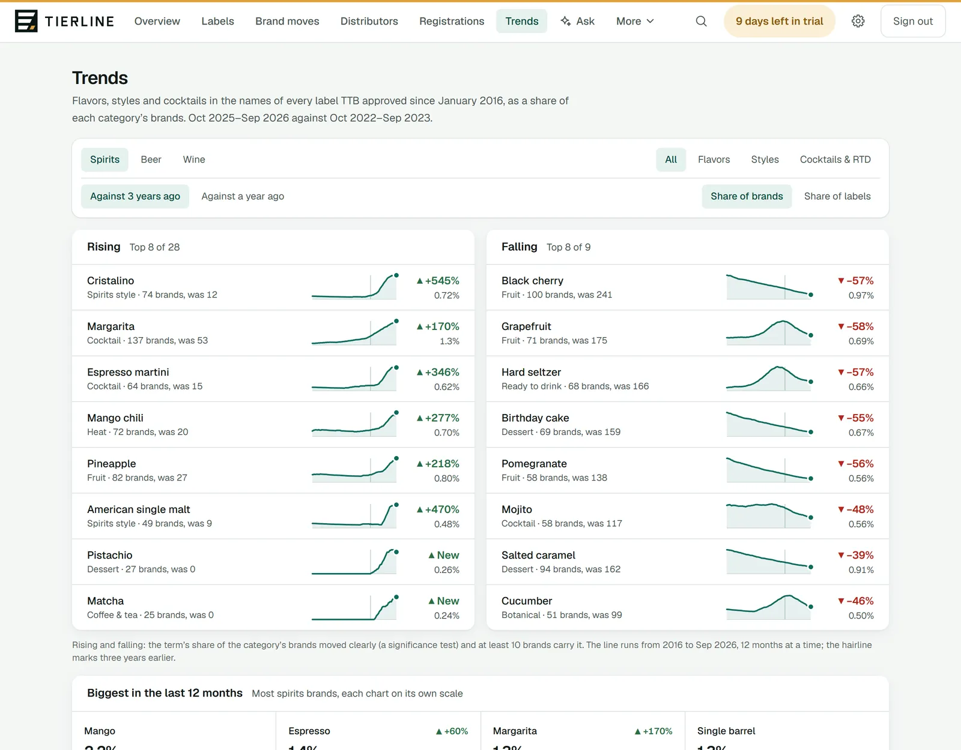The image size is (961, 750).
Task: Navigate to Brand moves
Action: [x=287, y=21]
